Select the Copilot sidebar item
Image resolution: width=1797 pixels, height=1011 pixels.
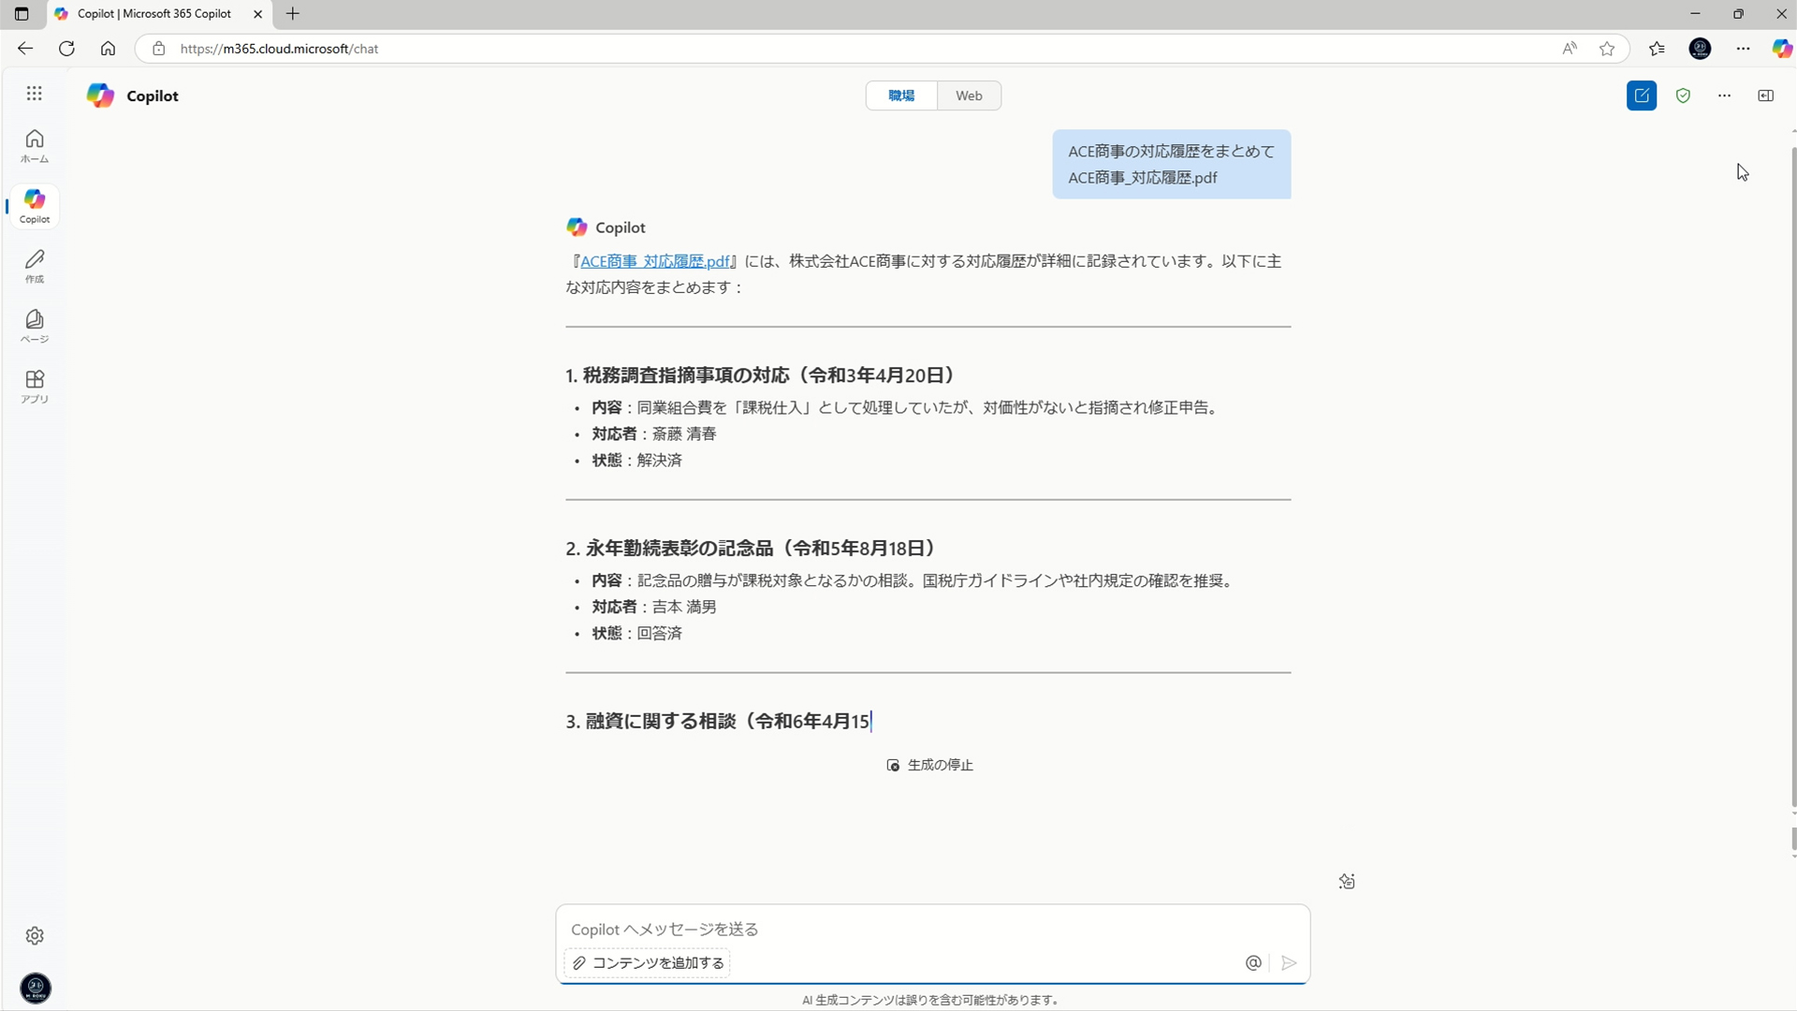tap(35, 206)
